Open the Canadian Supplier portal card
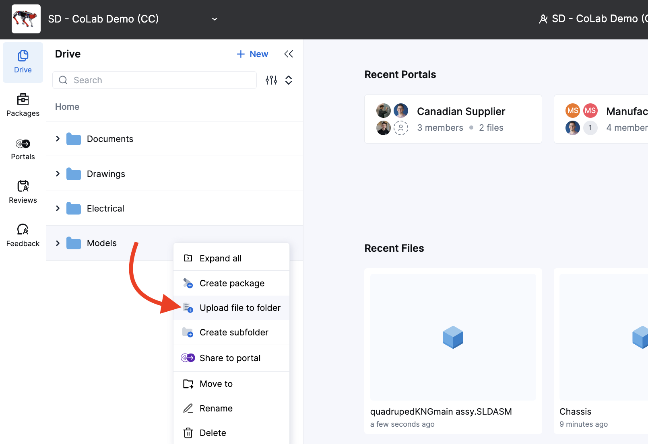The width and height of the screenshot is (648, 444). (x=453, y=119)
